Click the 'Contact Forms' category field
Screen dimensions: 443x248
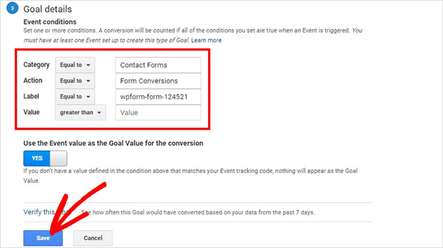[158, 65]
